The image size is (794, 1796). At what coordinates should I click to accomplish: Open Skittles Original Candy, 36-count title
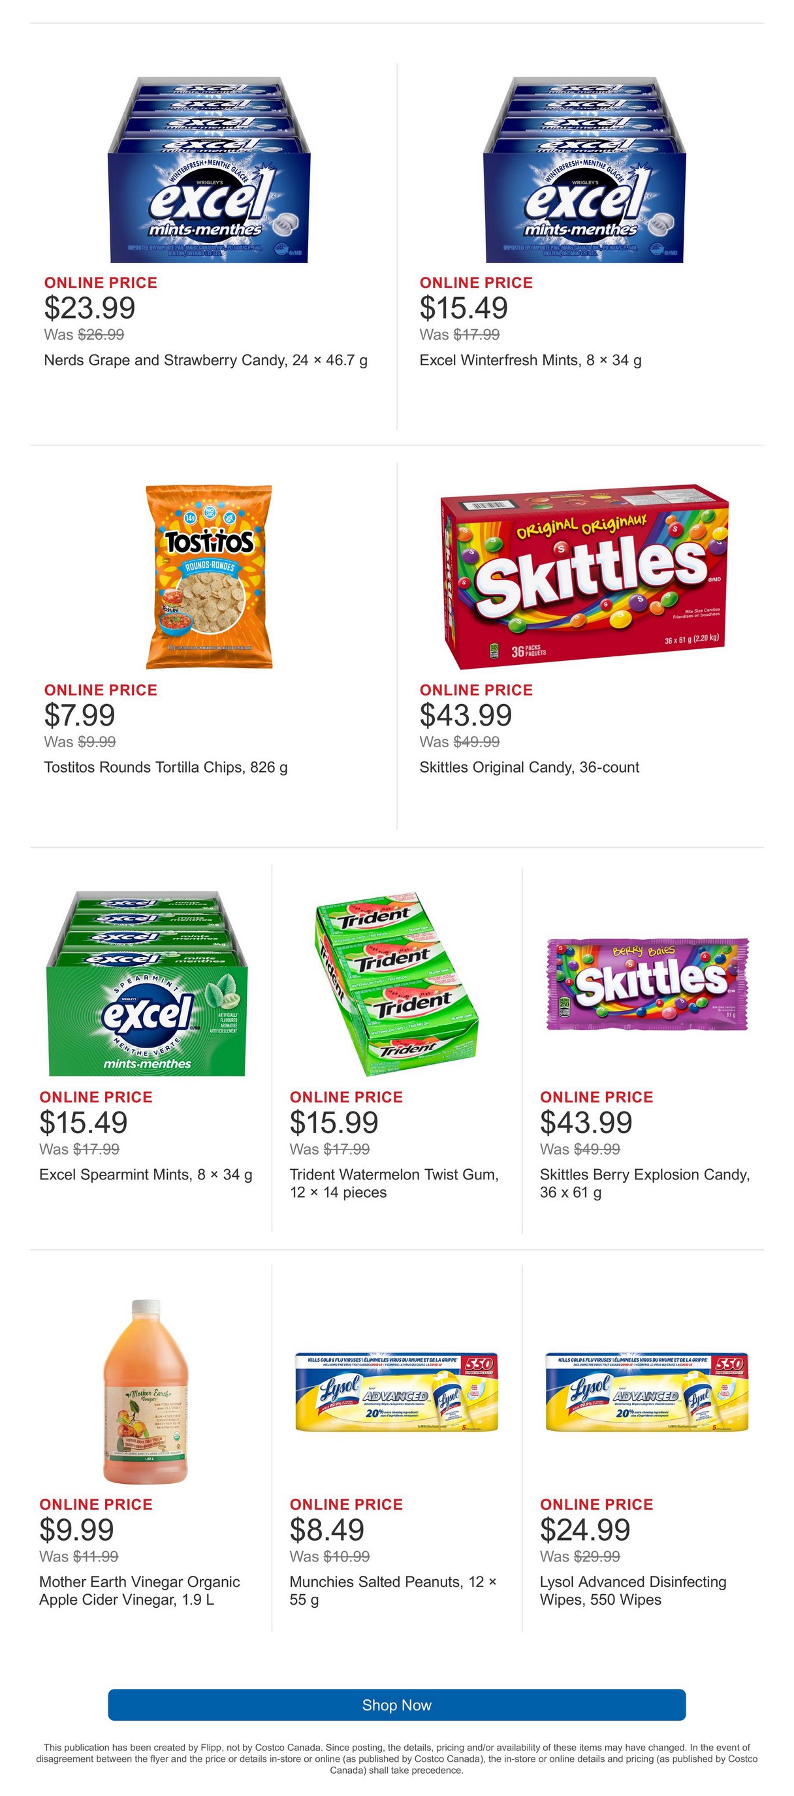pos(529,767)
